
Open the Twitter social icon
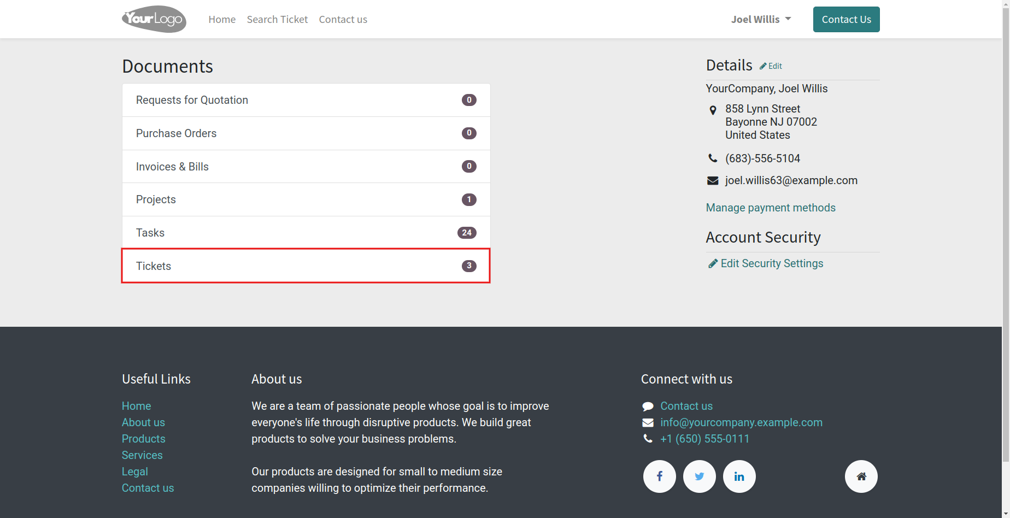[x=700, y=476]
